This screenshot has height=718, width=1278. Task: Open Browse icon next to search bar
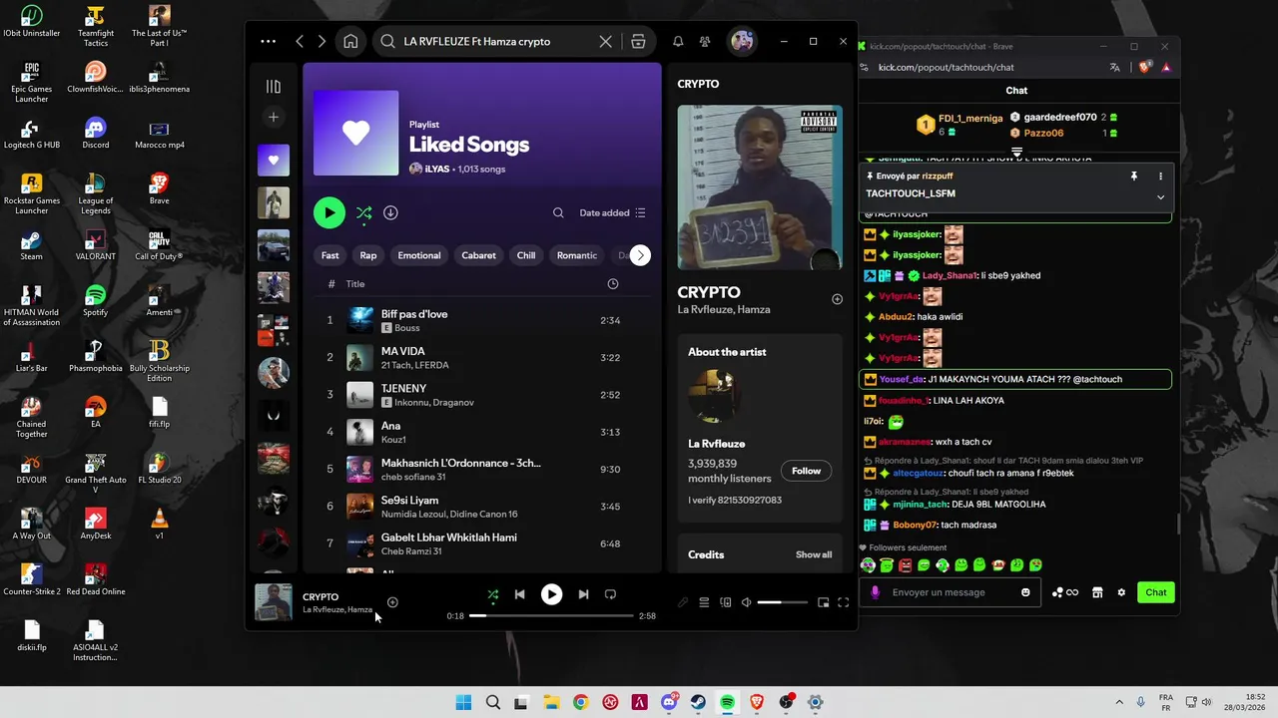pyautogui.click(x=638, y=42)
